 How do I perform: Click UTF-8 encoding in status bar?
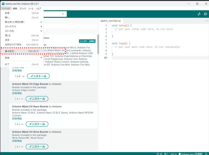point(173,154)
